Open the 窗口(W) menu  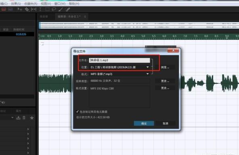(x=60, y=4)
